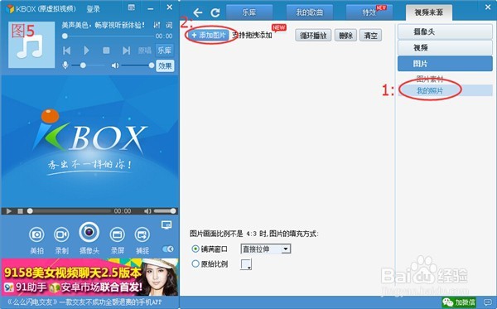Click the refresh icon

click(215, 12)
